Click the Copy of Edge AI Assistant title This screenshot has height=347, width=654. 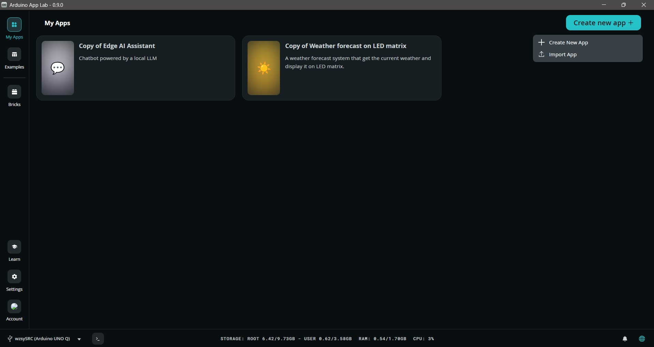[117, 46]
